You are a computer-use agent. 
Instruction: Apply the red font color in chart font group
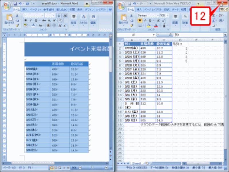(156, 25)
